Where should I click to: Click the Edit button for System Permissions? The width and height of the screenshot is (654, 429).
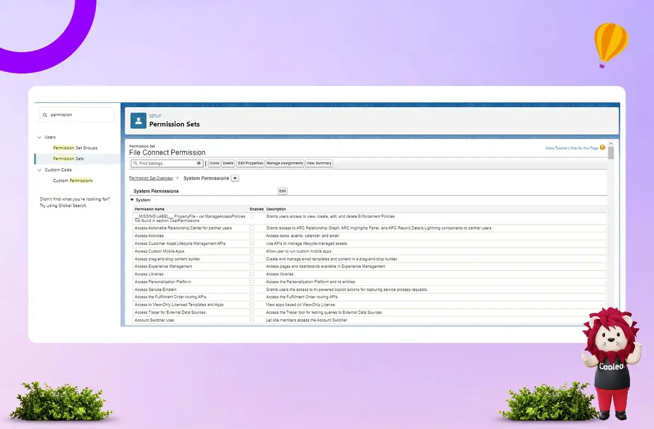(282, 191)
